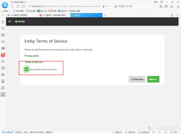Open the sidebar calendar window icon
This screenshot has height=134, width=181.
[x=3, y=35]
